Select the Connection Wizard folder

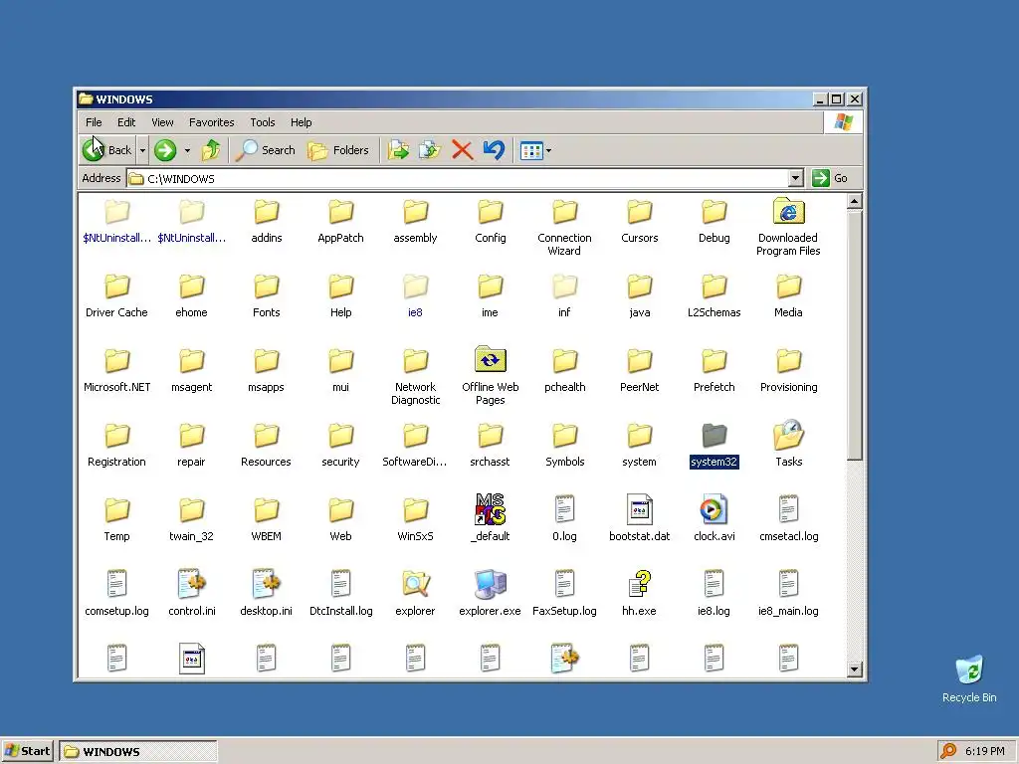(565, 227)
